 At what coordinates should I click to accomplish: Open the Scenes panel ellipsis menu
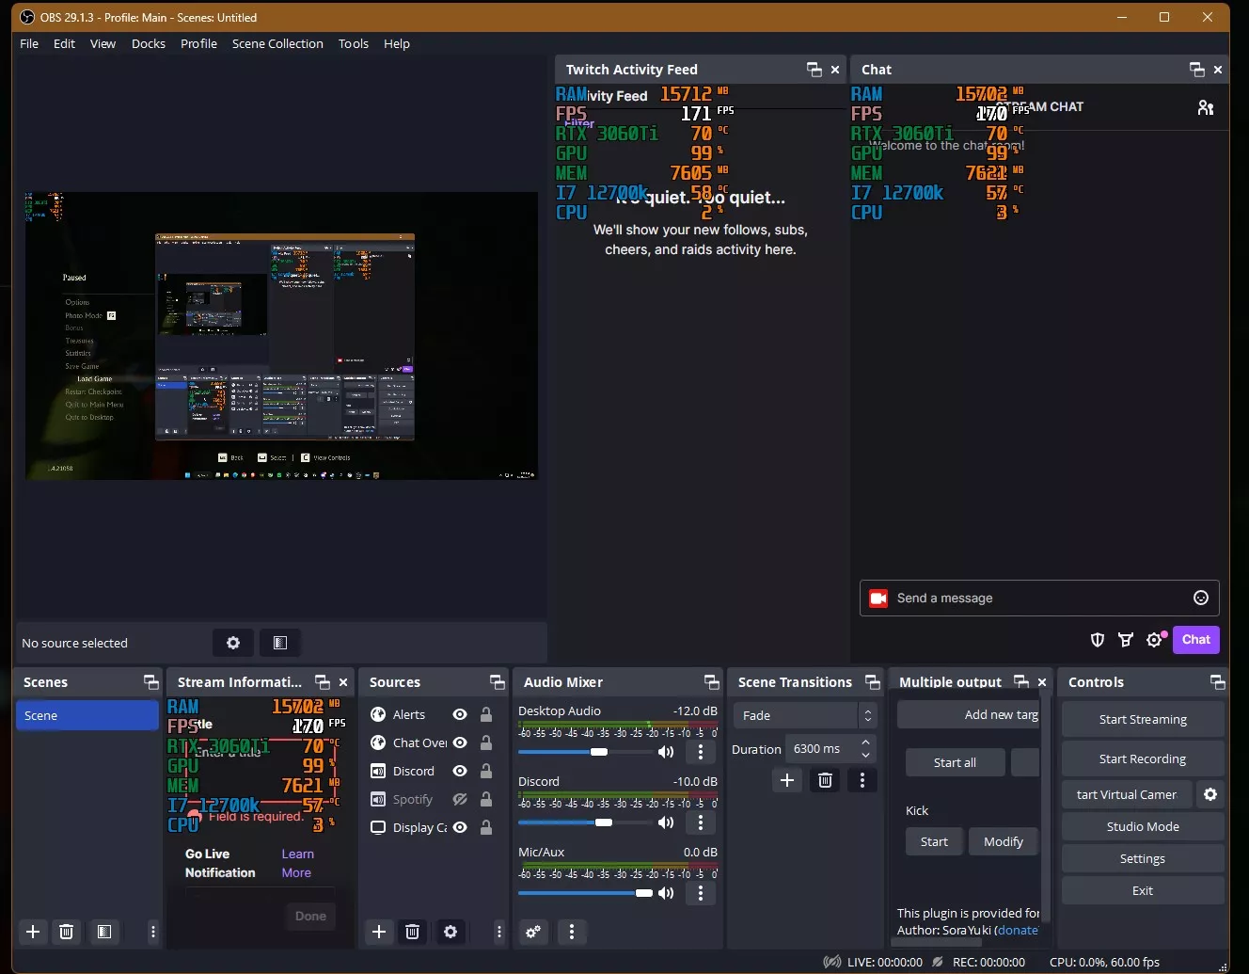152,933
